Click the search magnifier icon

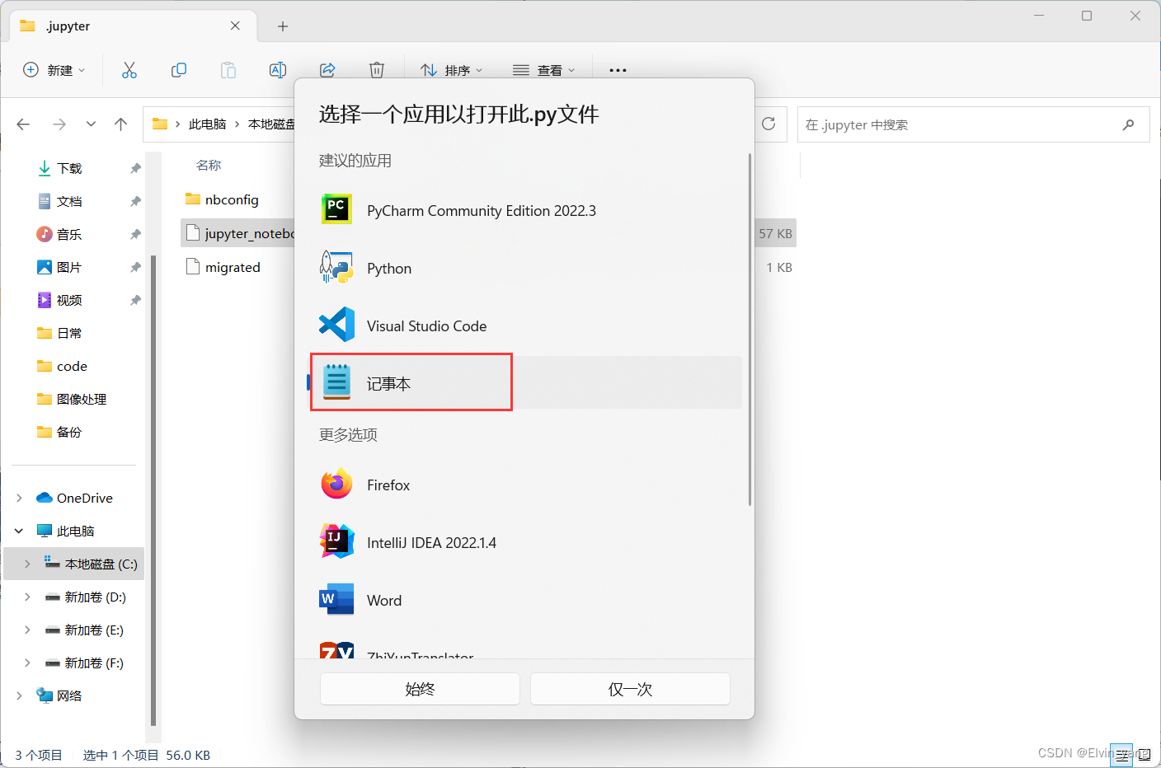pos(1128,124)
